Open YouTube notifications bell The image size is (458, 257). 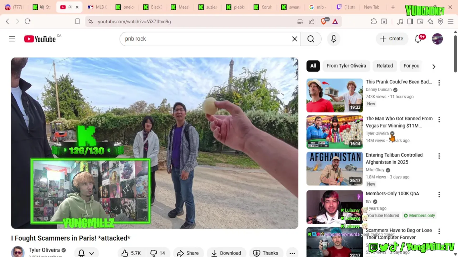[418, 39]
